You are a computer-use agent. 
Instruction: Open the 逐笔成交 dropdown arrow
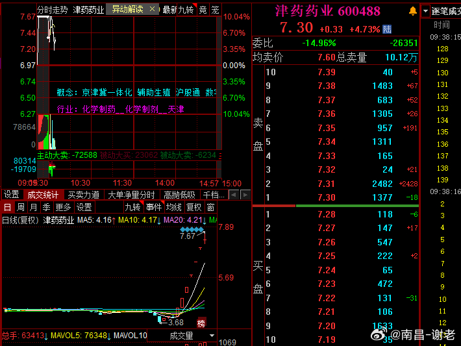[x=425, y=11]
